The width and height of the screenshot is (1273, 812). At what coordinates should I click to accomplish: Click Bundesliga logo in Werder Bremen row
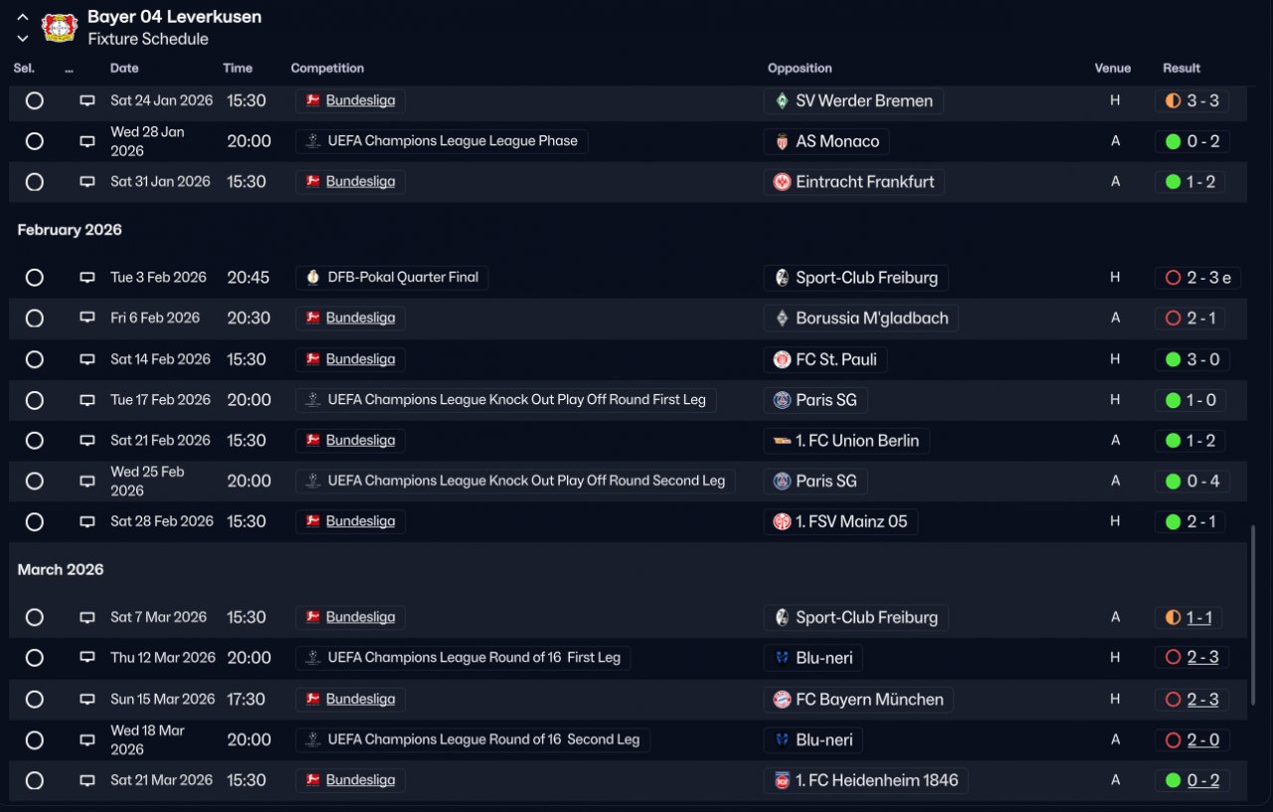click(x=313, y=101)
